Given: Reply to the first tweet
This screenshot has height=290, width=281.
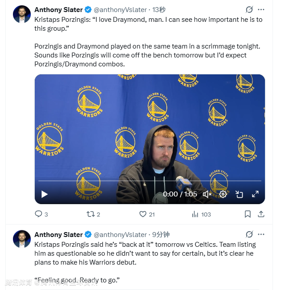Looking at the screenshot, I should click(38, 214).
